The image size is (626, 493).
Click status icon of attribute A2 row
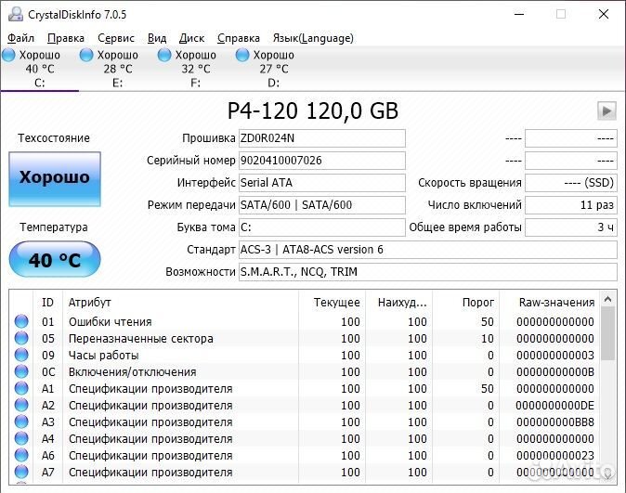coord(21,405)
